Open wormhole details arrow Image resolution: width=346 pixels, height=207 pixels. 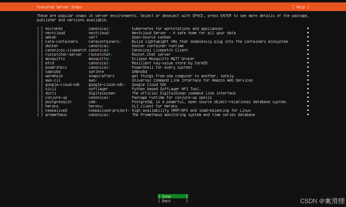(x=308, y=76)
